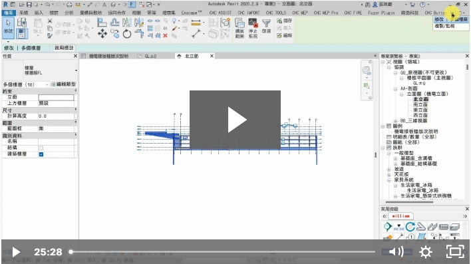Click the Save selection button
The height and width of the screenshot is (264, 471).
coord(284,21)
